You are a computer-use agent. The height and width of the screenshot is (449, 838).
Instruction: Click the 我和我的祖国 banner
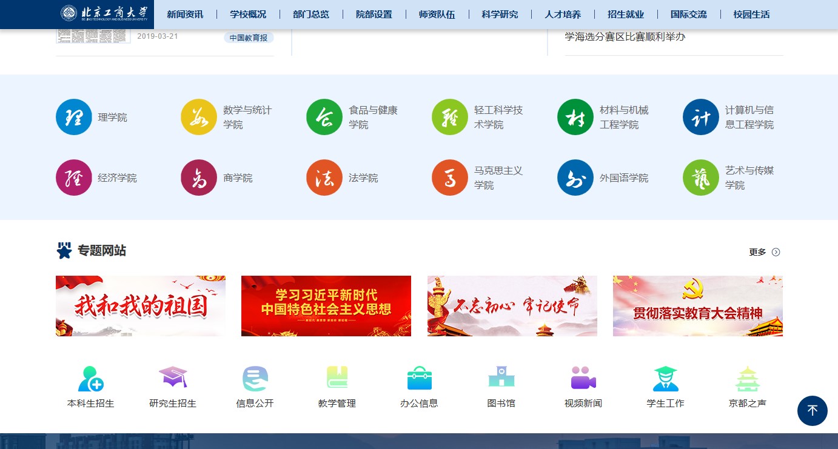click(141, 306)
